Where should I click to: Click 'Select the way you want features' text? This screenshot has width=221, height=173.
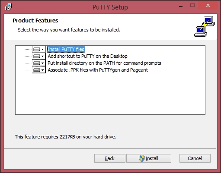point(69,30)
